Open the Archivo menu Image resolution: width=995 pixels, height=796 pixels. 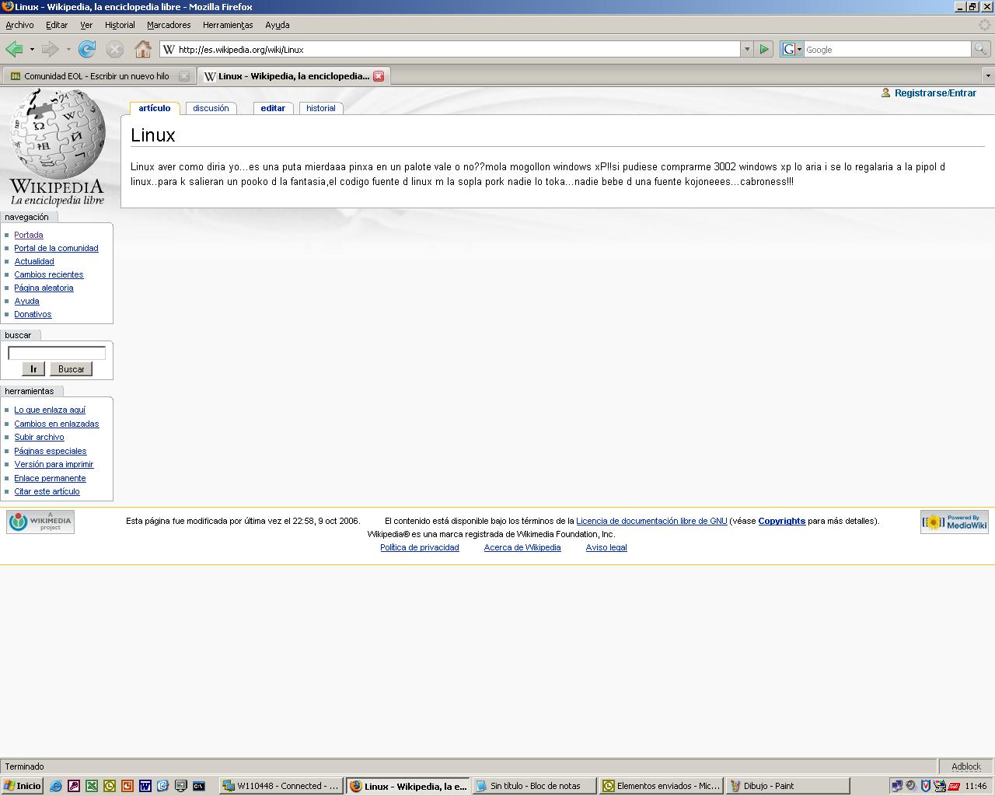(x=19, y=25)
